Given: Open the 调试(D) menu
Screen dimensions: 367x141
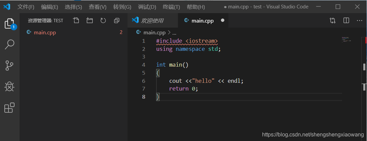Looking at the screenshot, I should tap(147, 7).
